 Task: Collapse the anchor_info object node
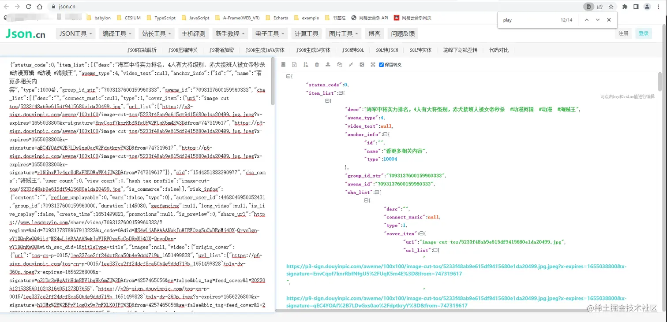[385, 134]
